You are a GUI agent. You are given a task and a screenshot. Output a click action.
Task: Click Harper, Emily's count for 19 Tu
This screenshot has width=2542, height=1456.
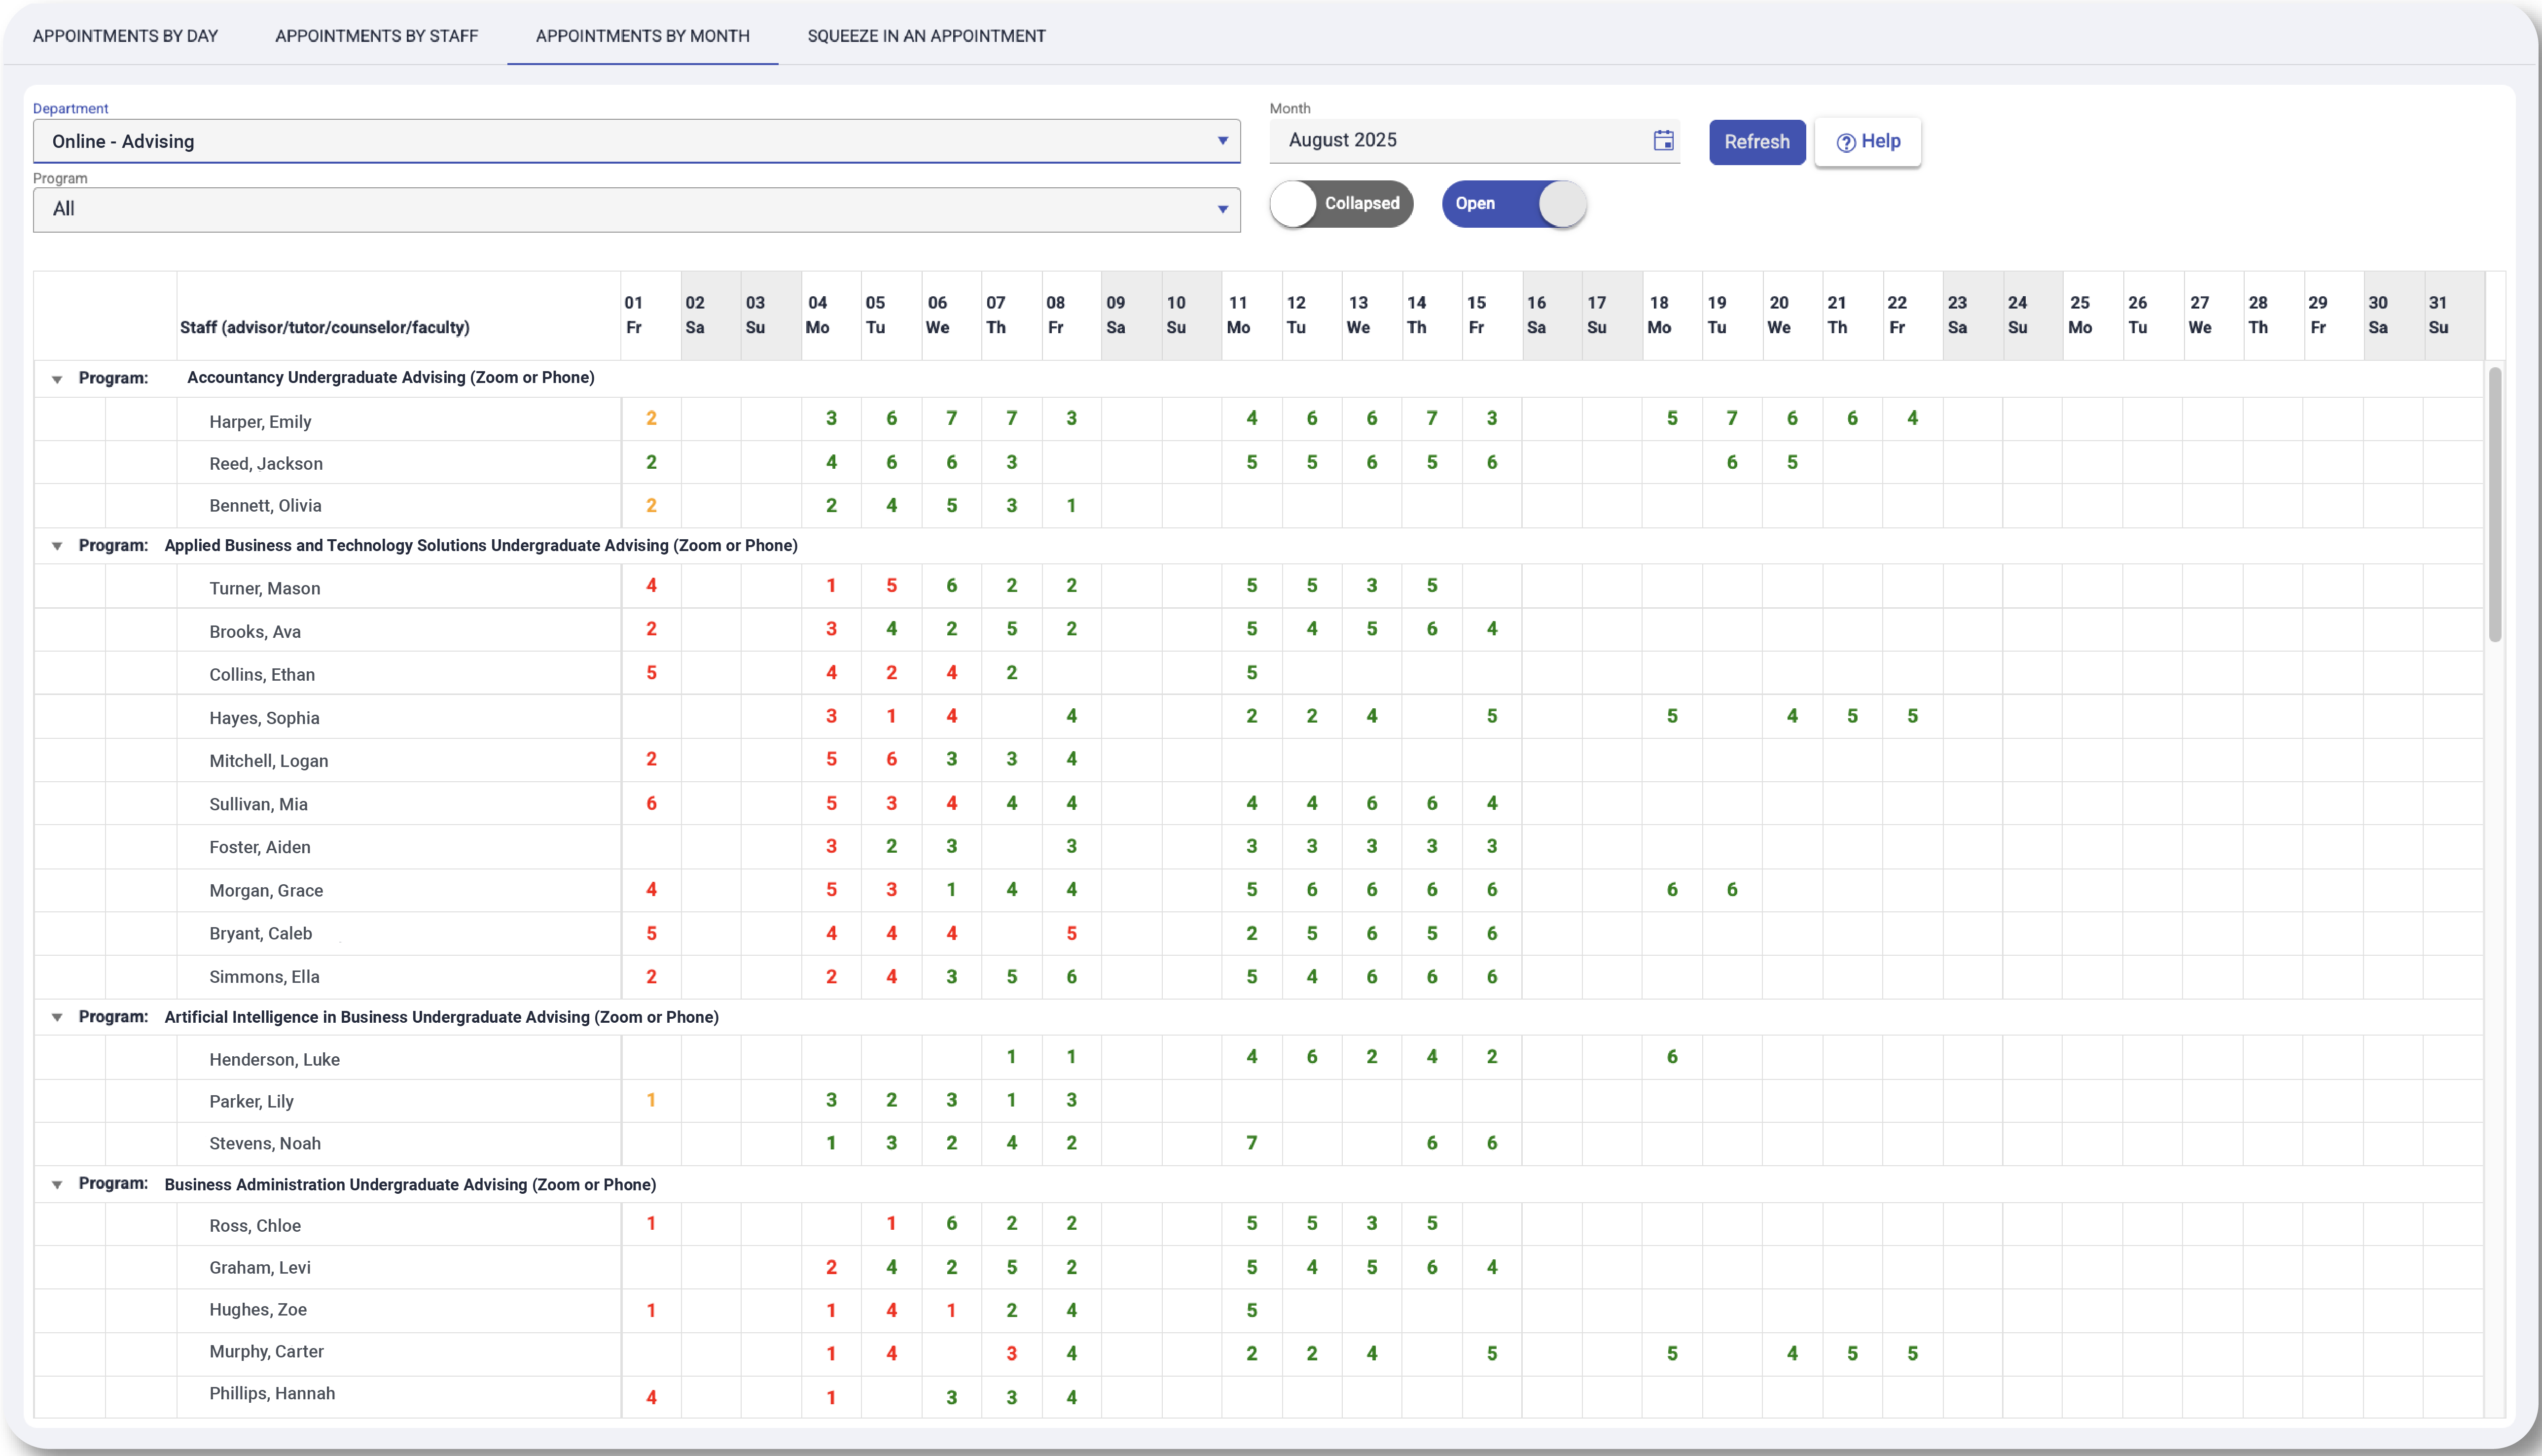pos(1732,419)
